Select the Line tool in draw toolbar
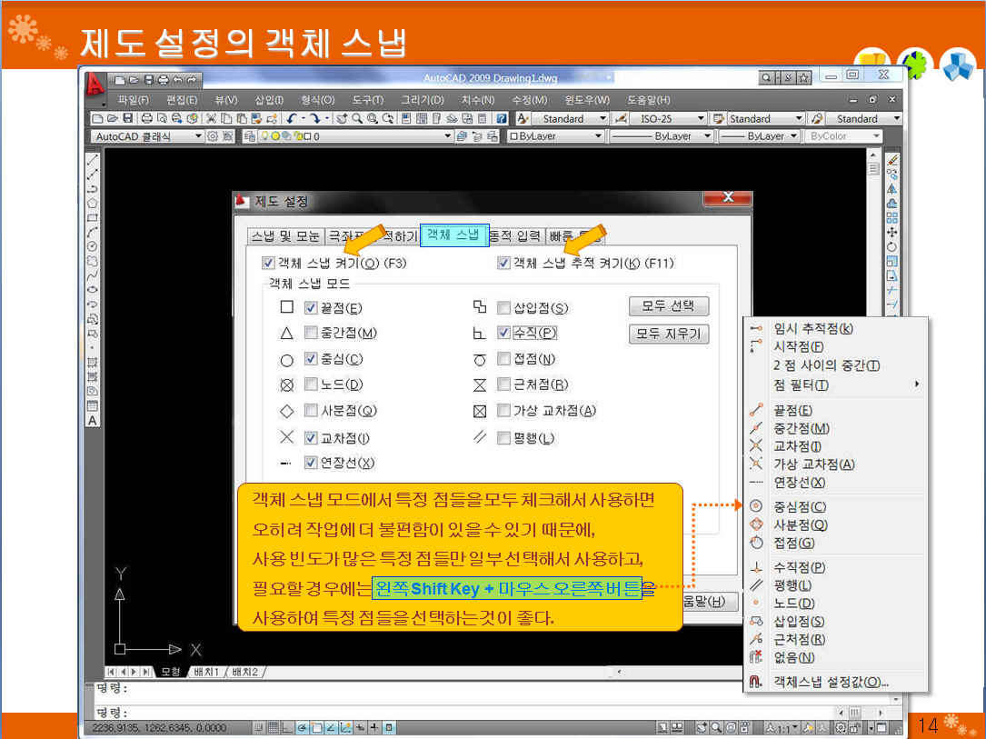This screenshot has height=739, width=986. pyautogui.click(x=92, y=160)
